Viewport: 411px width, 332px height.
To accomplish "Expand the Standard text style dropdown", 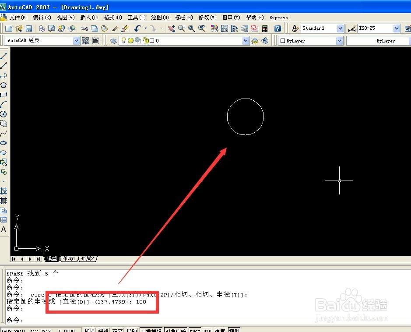I will point(340,28).
